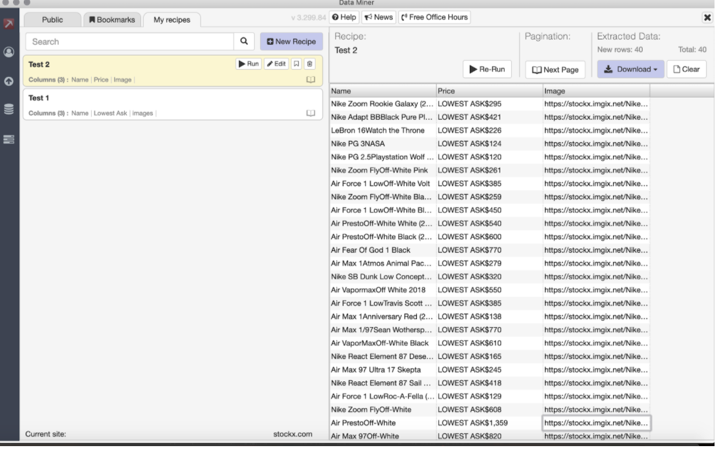Click the Data Miner pickaxe logo icon

[x=9, y=24]
